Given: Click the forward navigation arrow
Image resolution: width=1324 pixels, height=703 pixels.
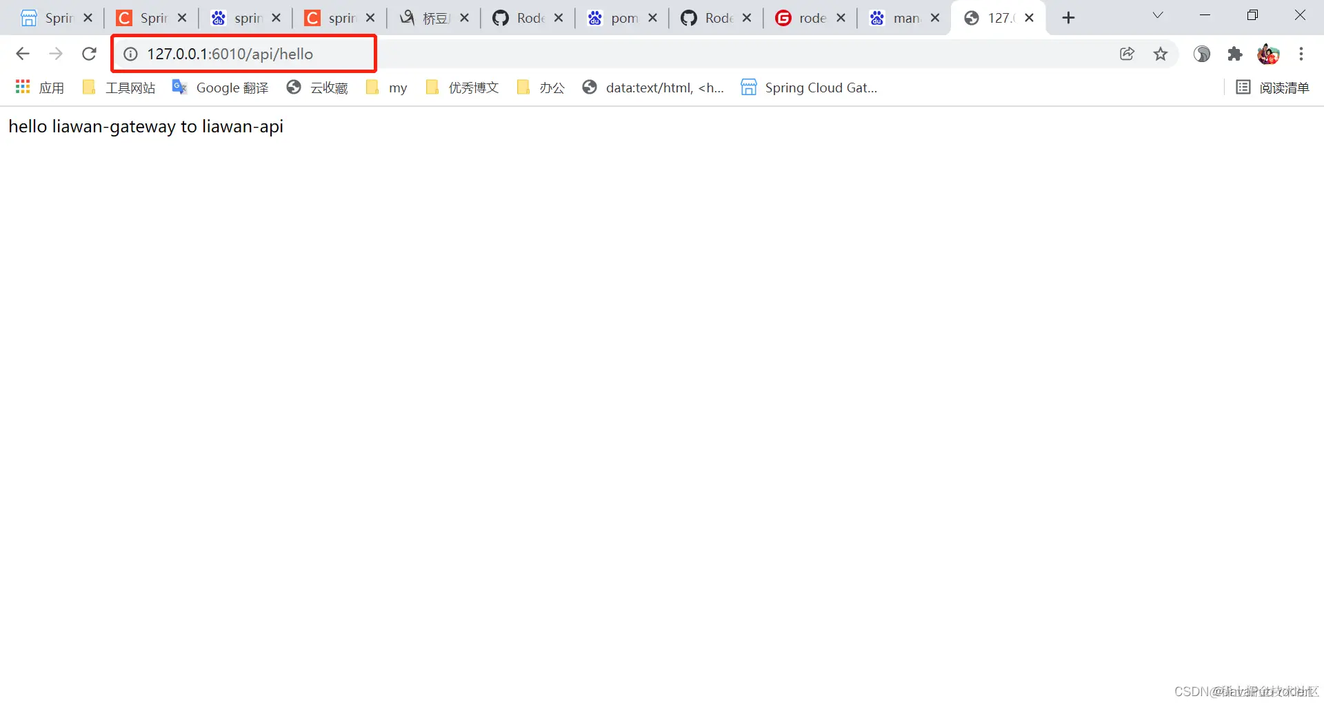Looking at the screenshot, I should pyautogui.click(x=56, y=54).
